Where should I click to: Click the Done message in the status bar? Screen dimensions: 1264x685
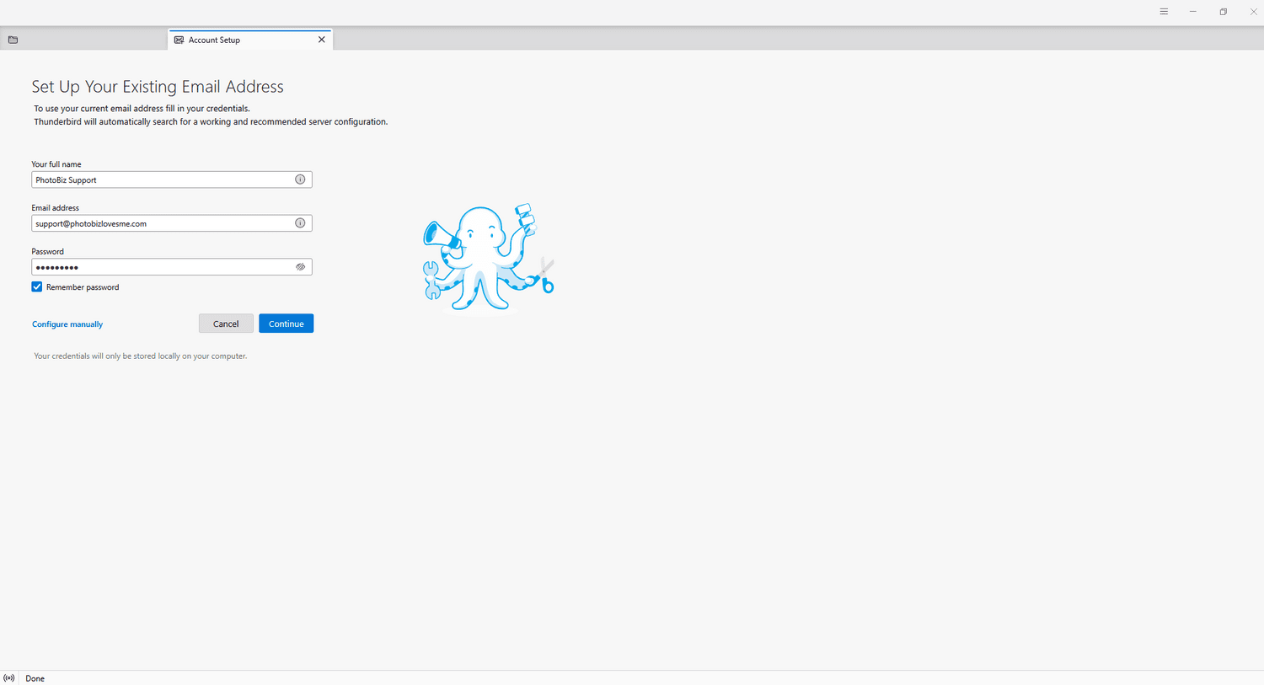(35, 677)
